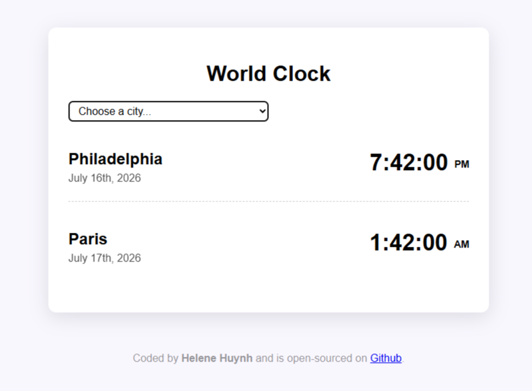This screenshot has height=391, width=532.
Task: Click the World Clock heading
Action: pyautogui.click(x=268, y=73)
